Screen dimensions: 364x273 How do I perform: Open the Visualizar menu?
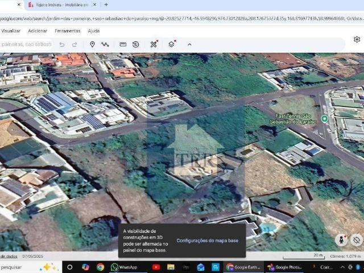point(11,31)
